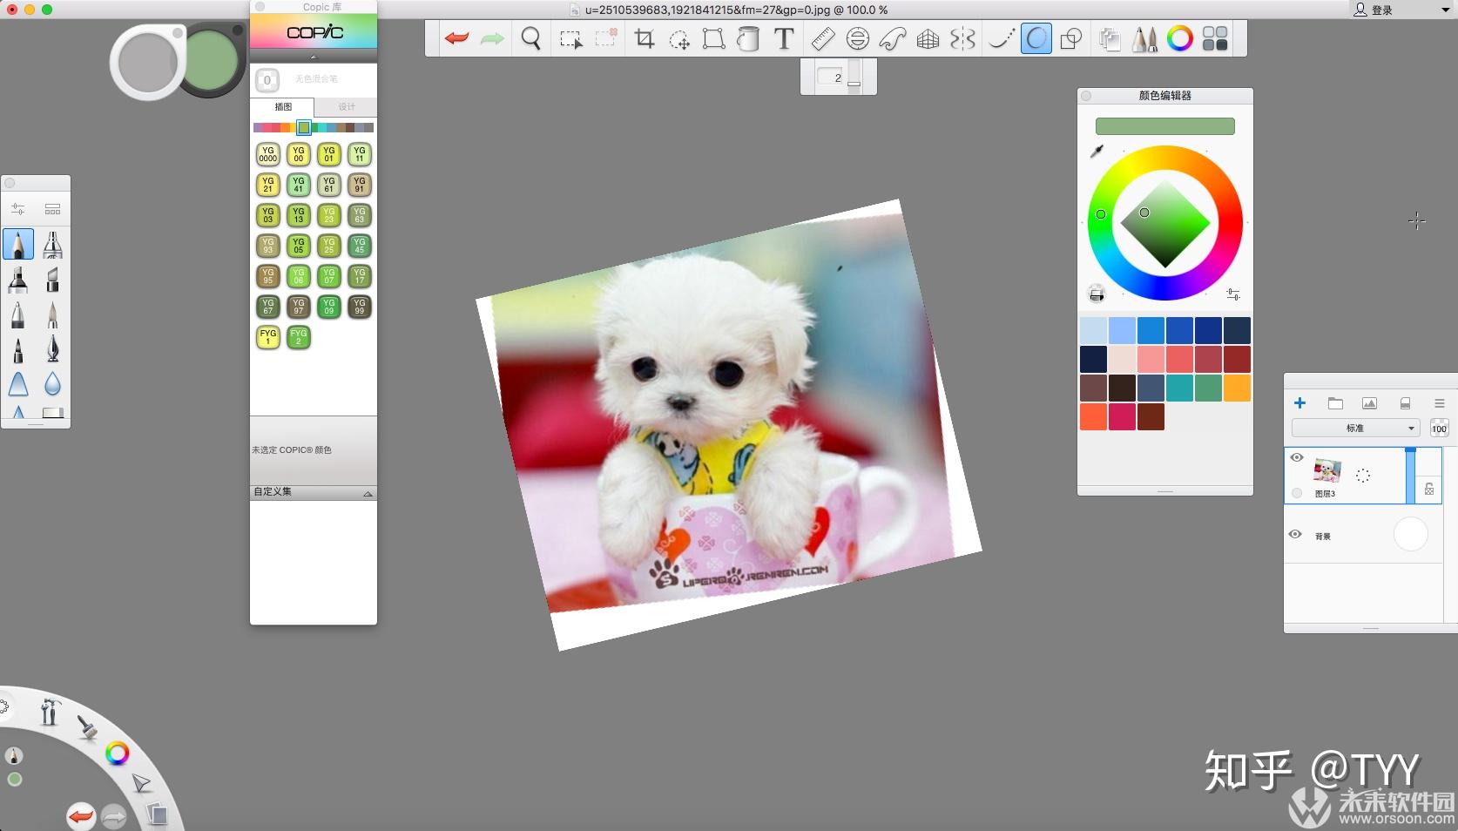Screen dimensions: 1458x831
Task: Click the 图层3 layer thumbnail
Action: (x=1327, y=470)
